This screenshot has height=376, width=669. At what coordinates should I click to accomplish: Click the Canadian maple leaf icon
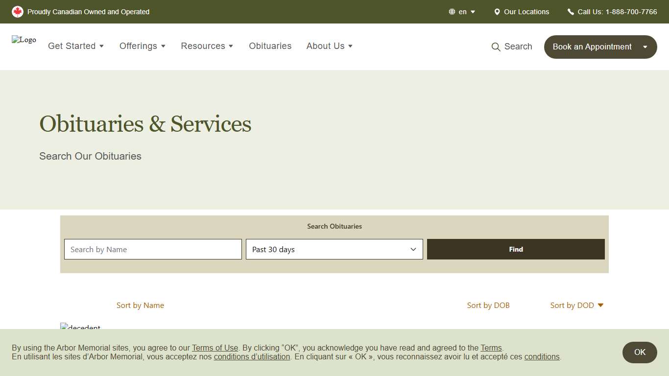tap(18, 12)
